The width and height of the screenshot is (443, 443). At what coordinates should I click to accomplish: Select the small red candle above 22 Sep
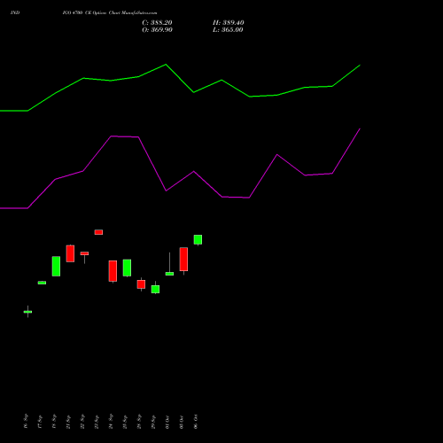[x=84, y=253]
